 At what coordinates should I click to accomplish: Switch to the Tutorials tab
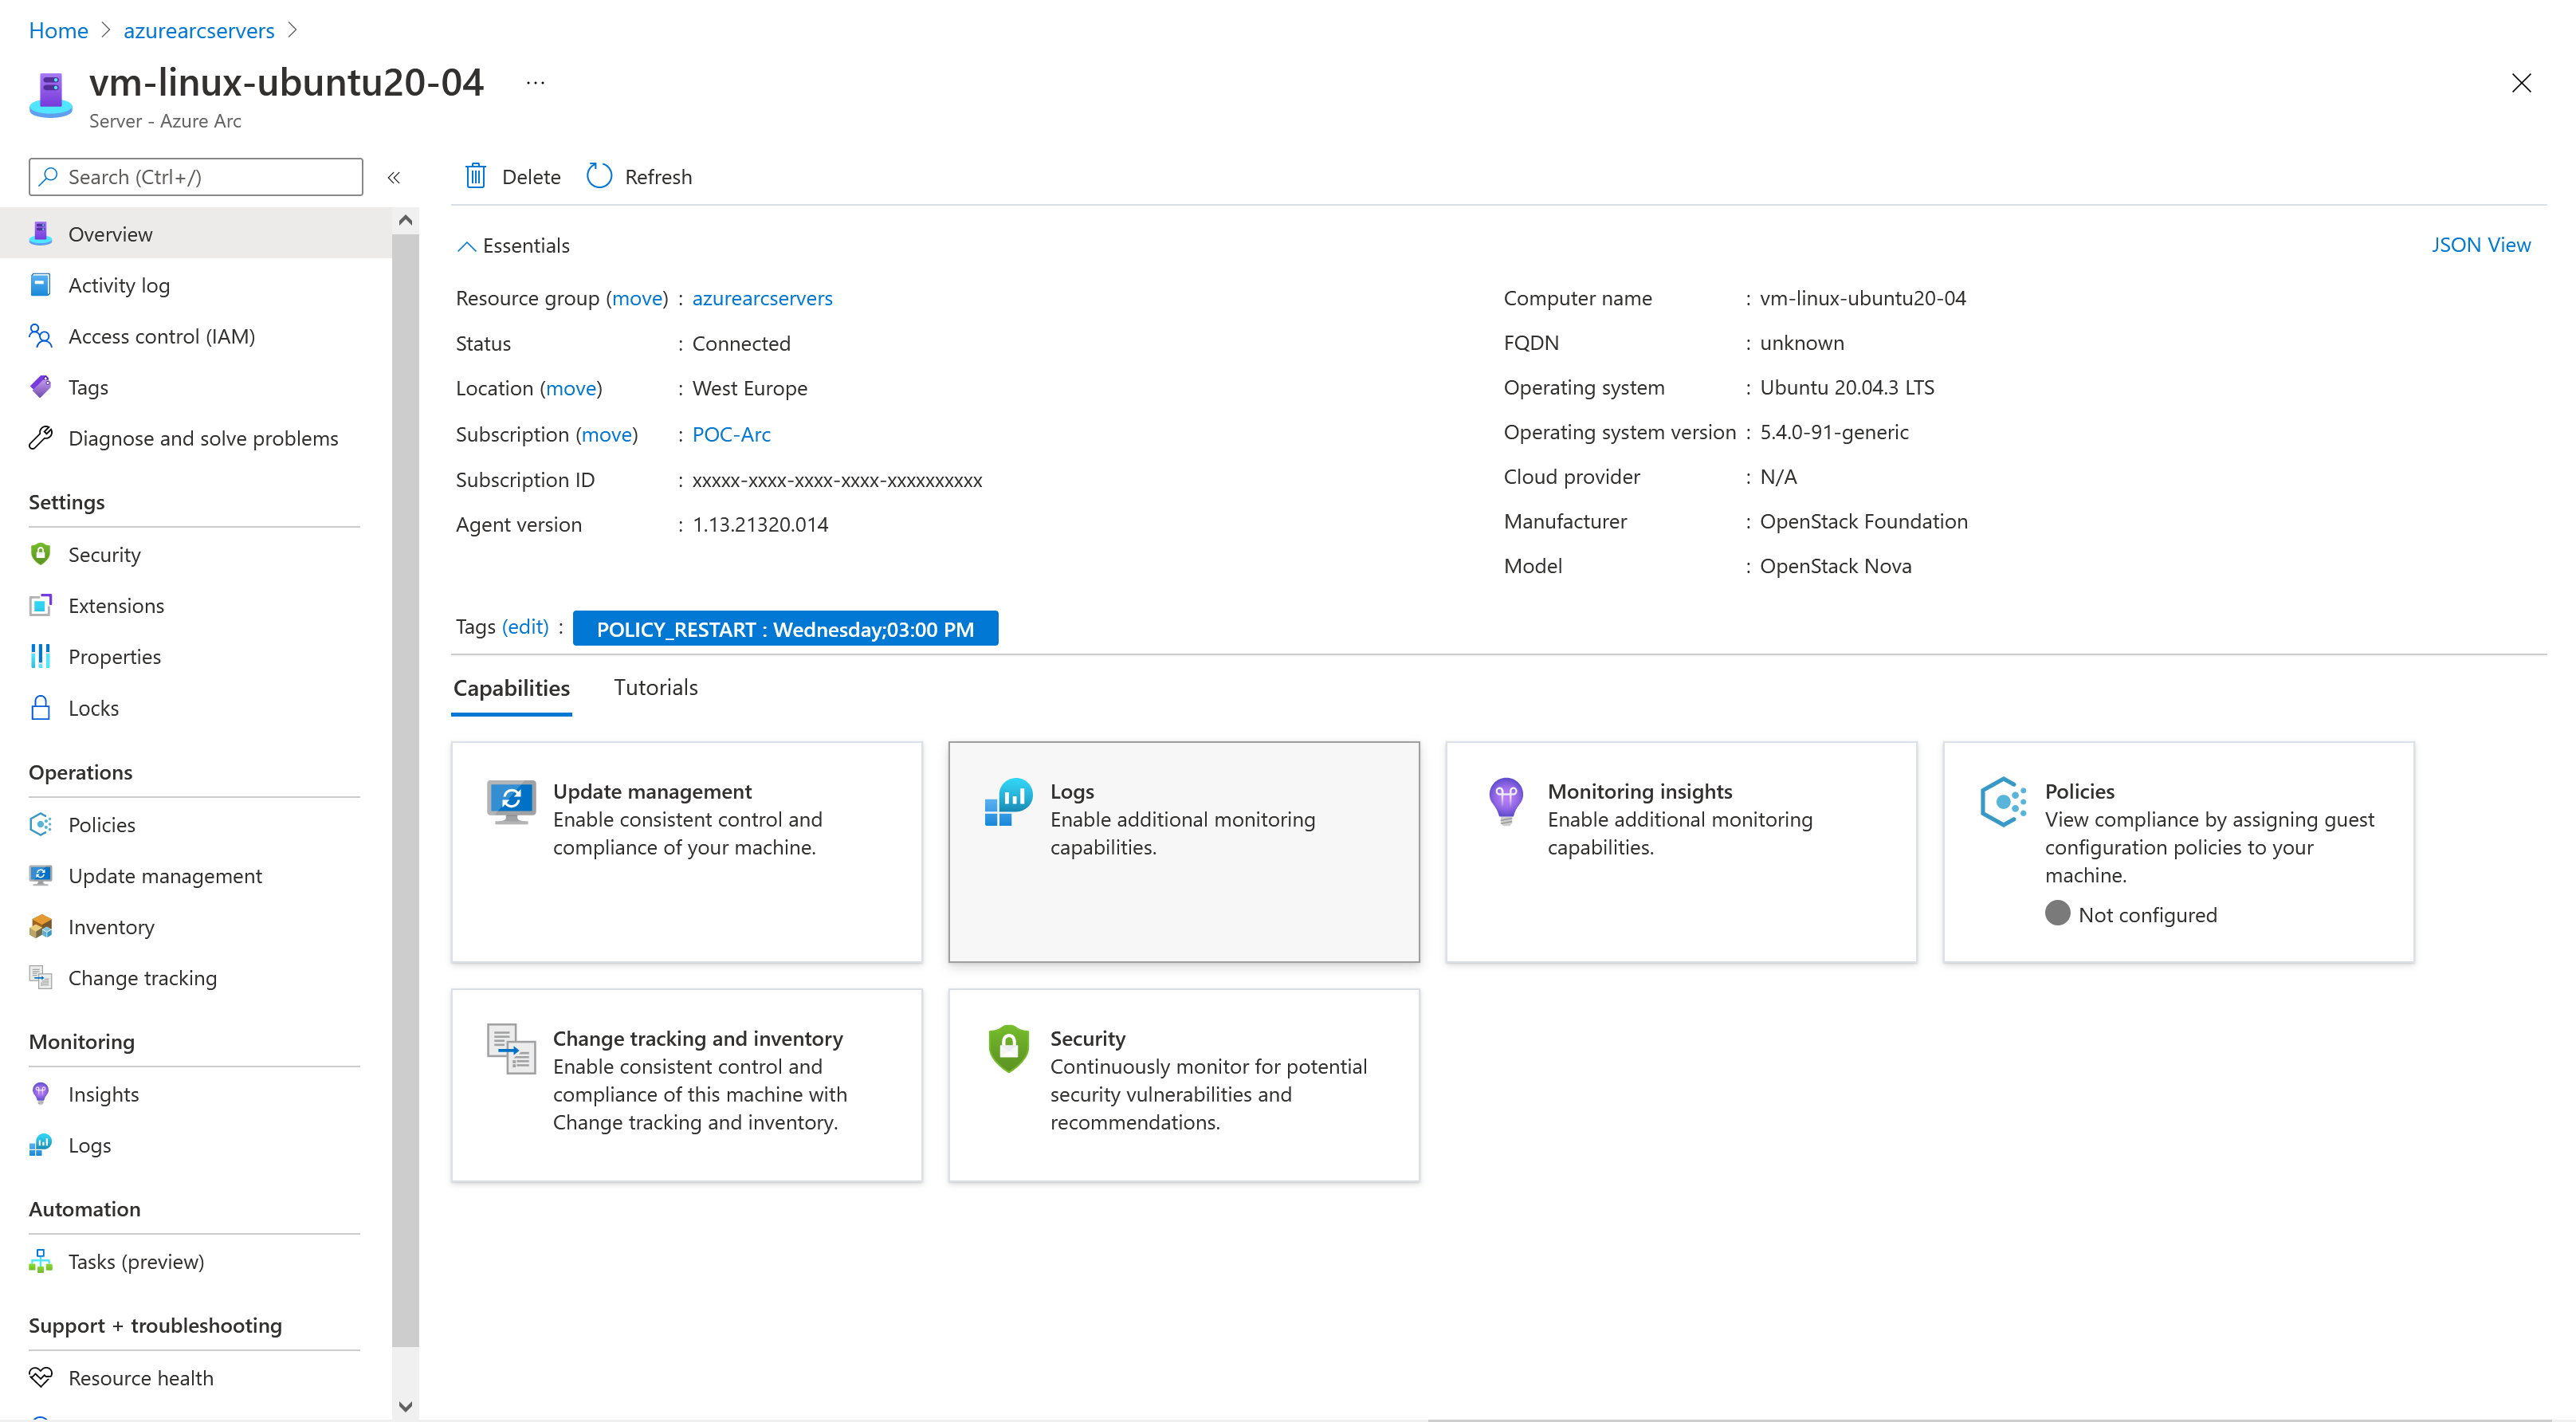point(655,687)
